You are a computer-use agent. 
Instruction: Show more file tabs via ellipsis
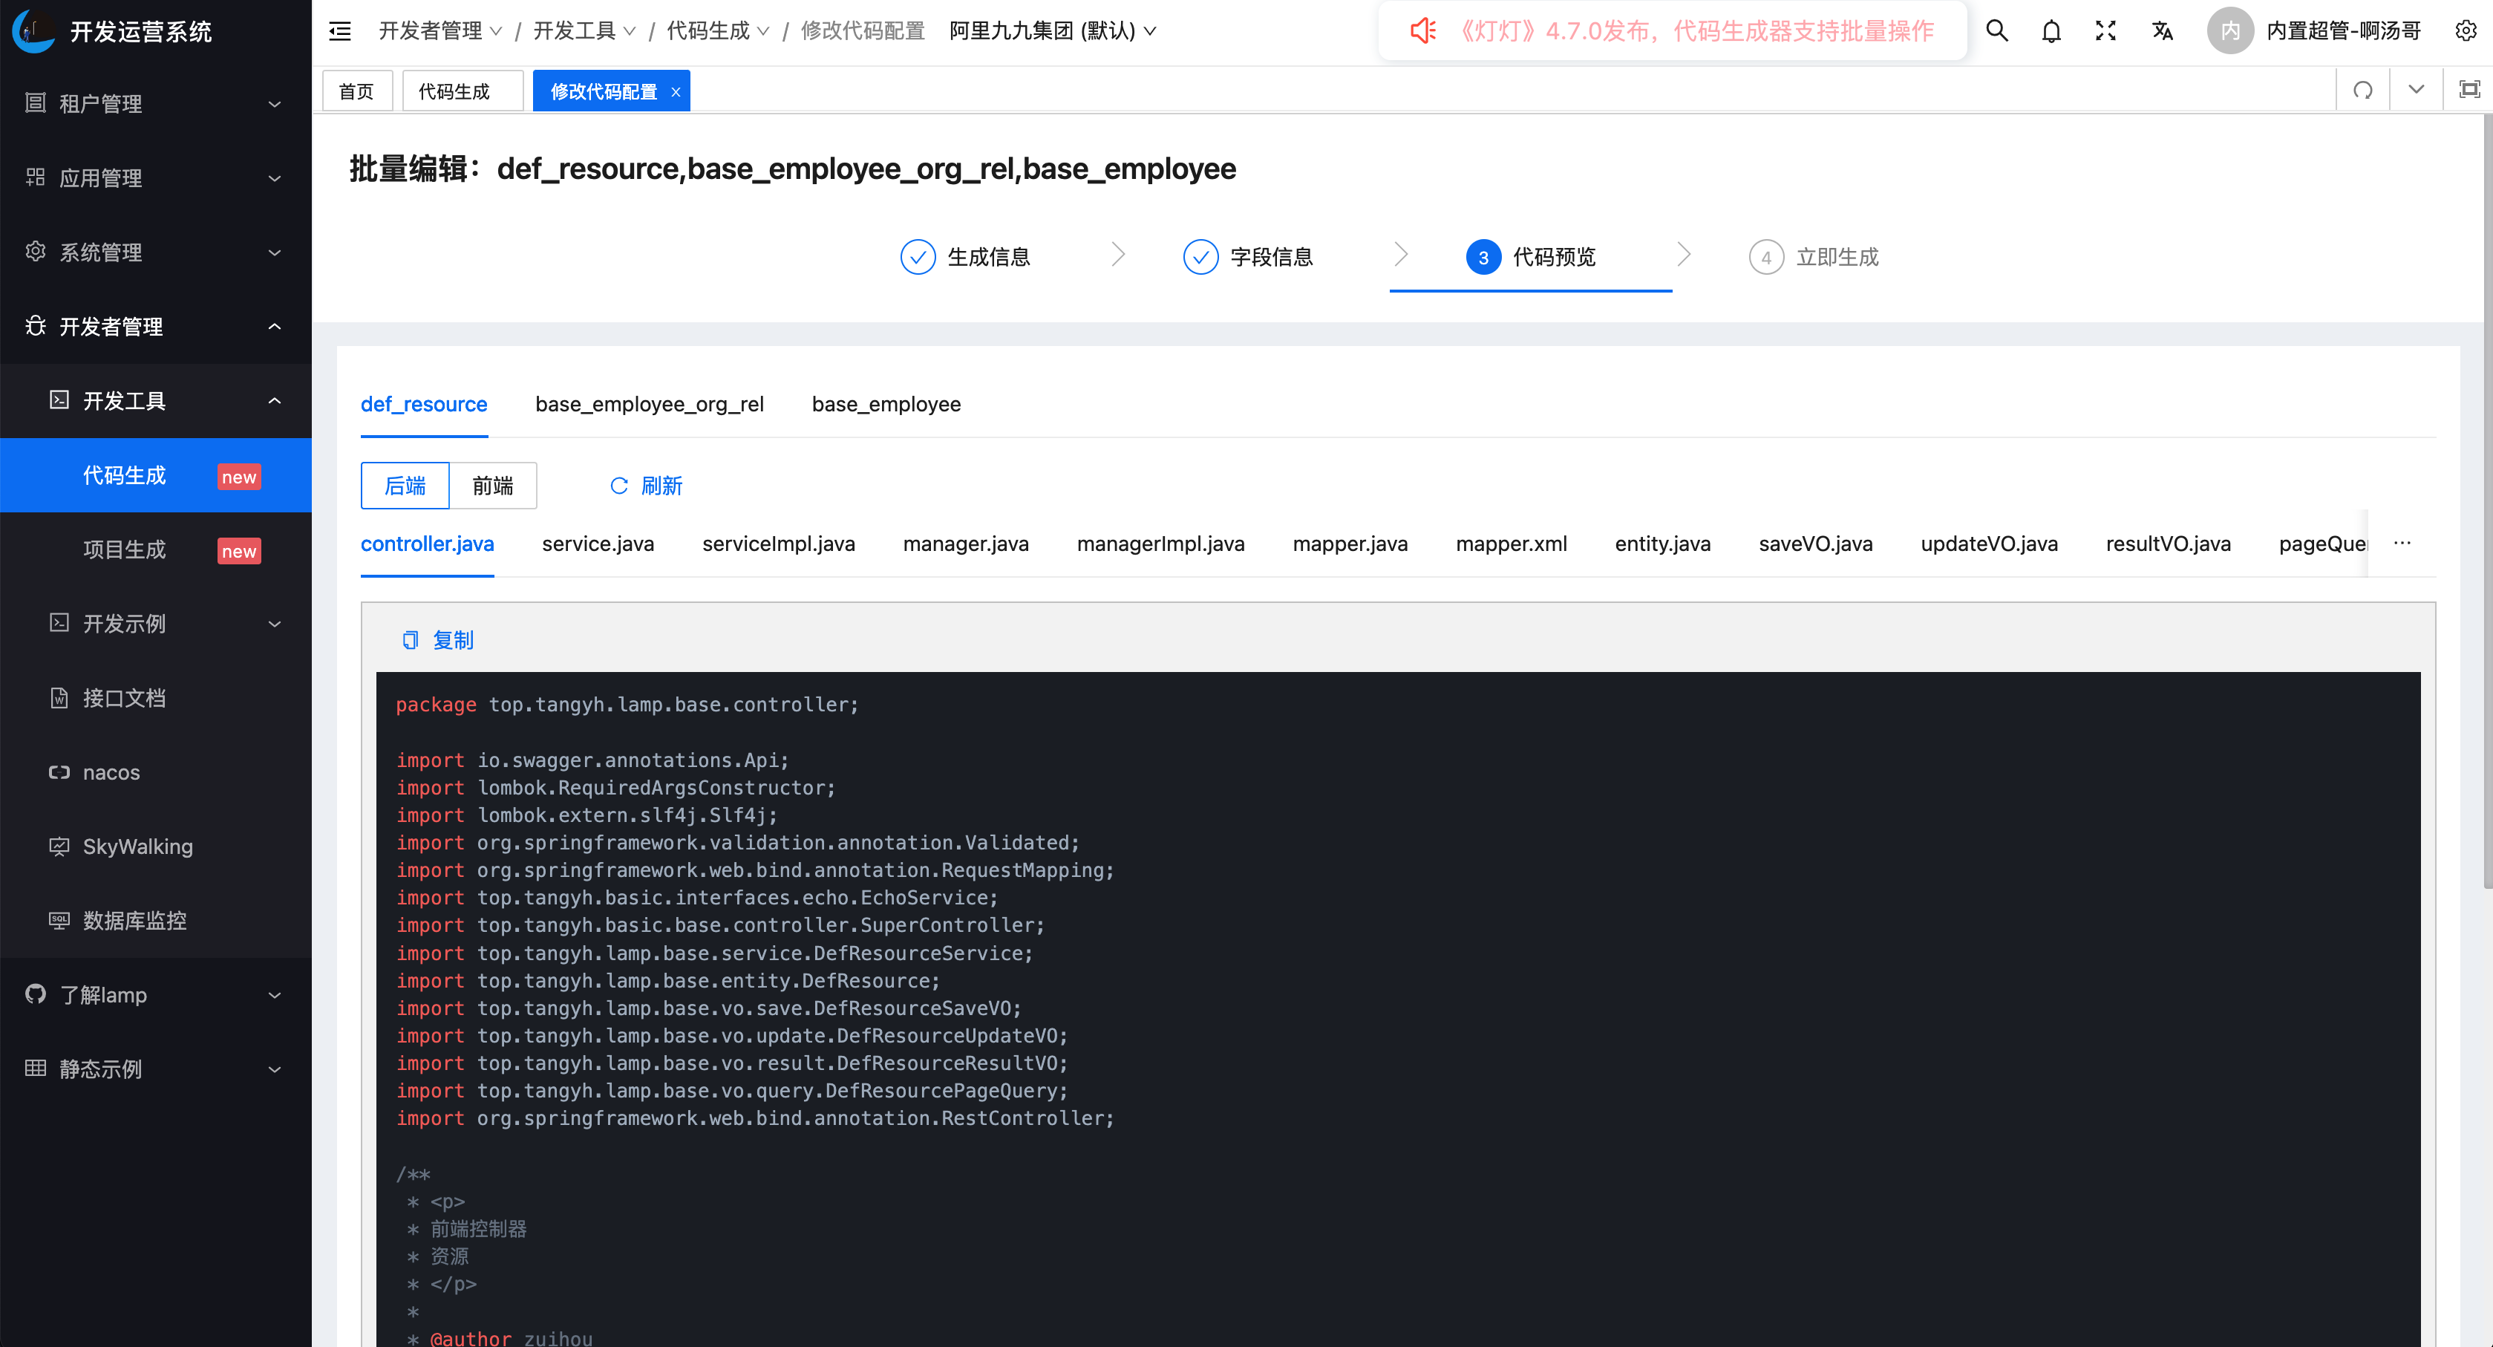tap(2402, 544)
